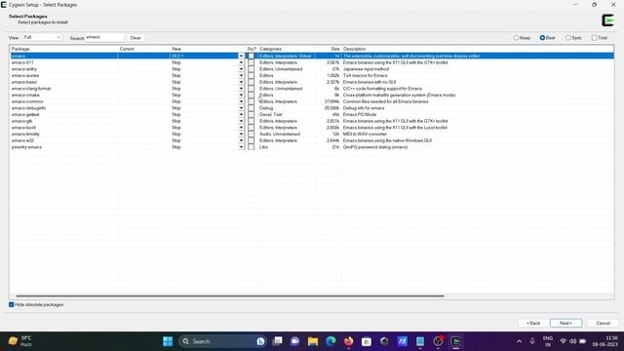Click the Bing icon in taskbar search
This screenshot has width=624, height=351.
point(260,341)
